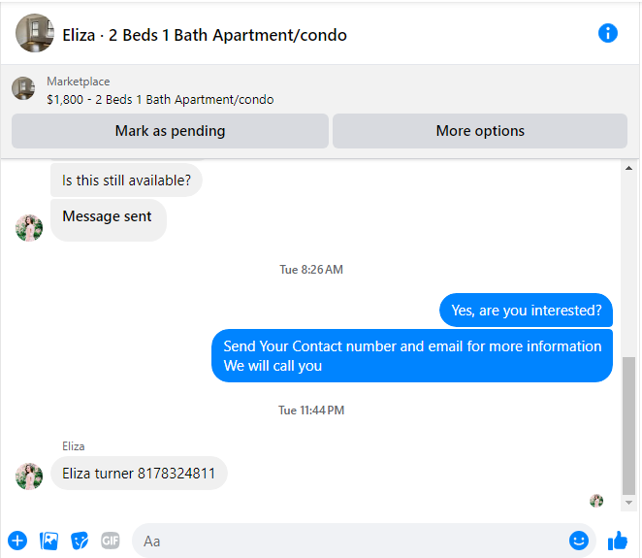Open the emoji picker smiley icon
The height and width of the screenshot is (558, 642).
pyautogui.click(x=579, y=541)
